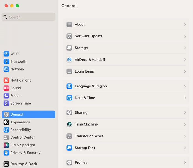Open Wi-Fi settings label in sidebar

15,54
